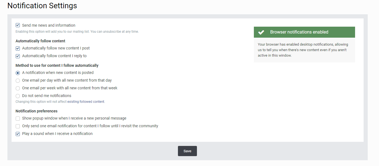Uncheck Send me news and information

pyautogui.click(x=18, y=25)
